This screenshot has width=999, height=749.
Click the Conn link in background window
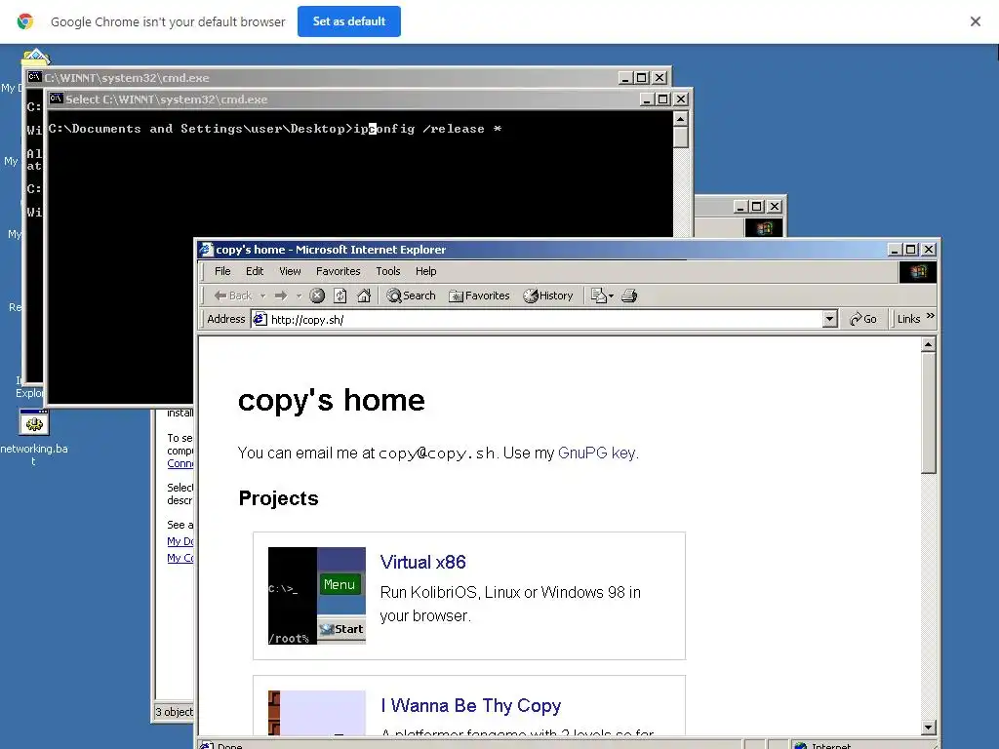pos(180,463)
